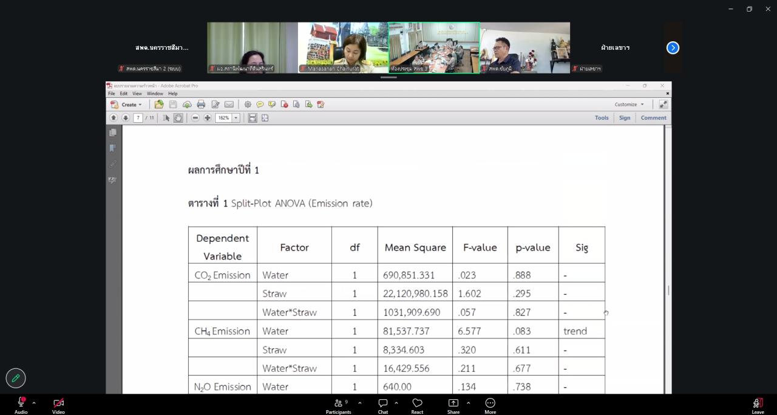Open the View menu

point(137,94)
